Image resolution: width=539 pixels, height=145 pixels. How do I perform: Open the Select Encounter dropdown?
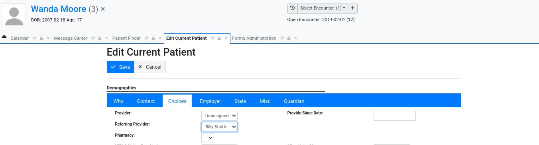(323, 8)
